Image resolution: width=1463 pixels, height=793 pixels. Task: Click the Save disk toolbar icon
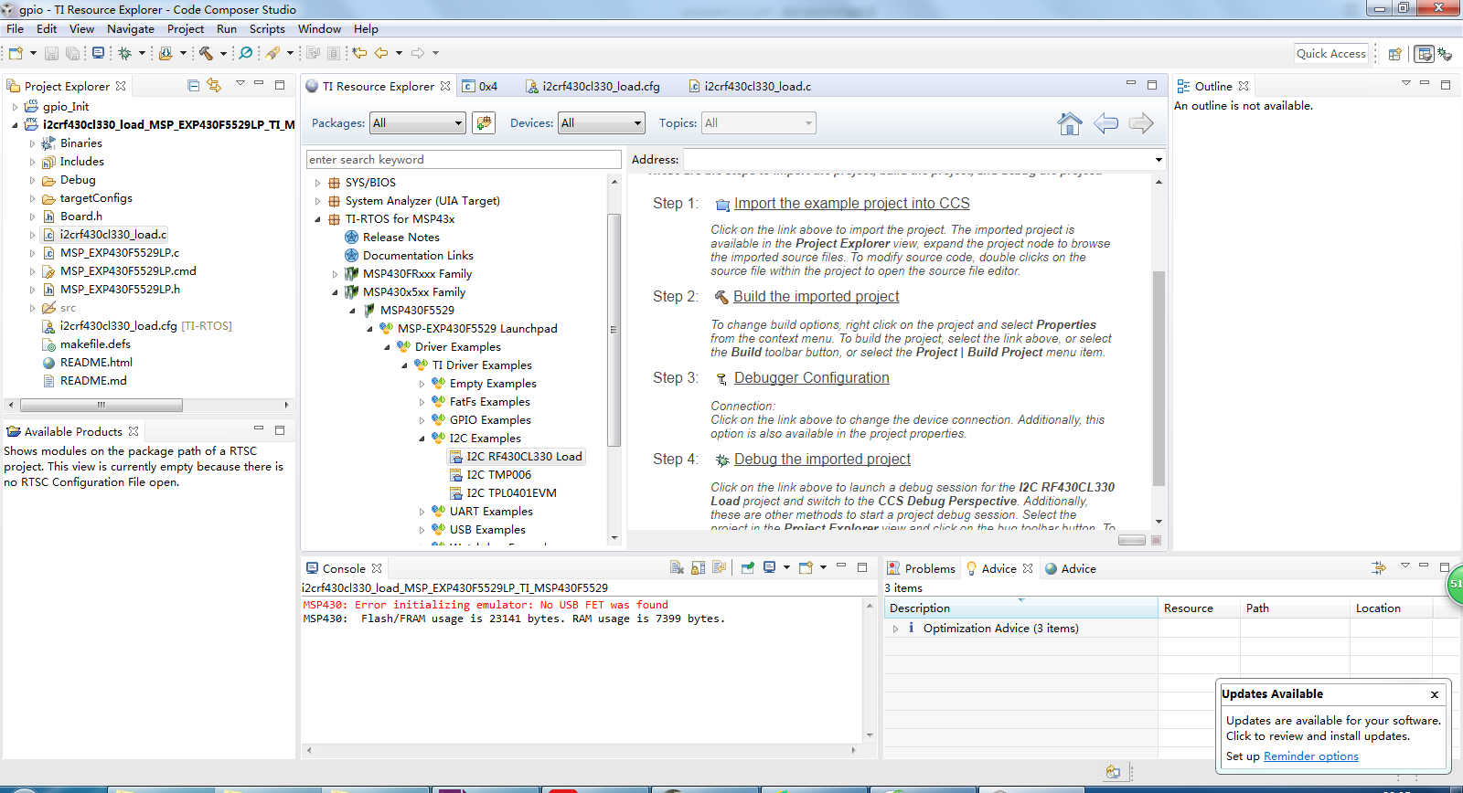click(51, 53)
